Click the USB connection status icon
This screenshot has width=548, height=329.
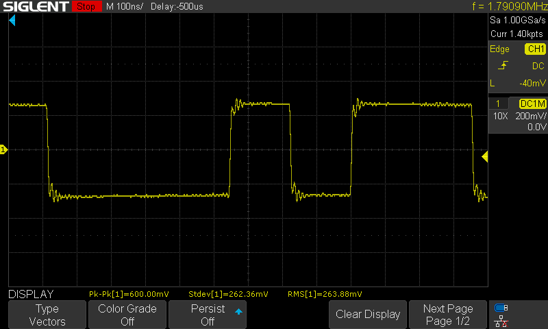[501, 308]
